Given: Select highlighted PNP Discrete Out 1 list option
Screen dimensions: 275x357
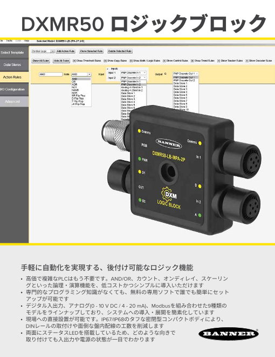Looking at the screenshot, I should click(185, 78).
